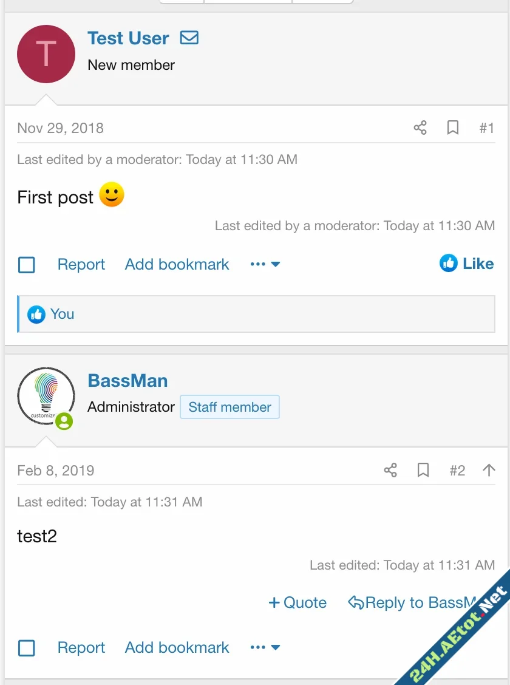This screenshot has width=510, height=685.
Task: Expand the more options menu on first post
Action: click(x=265, y=264)
